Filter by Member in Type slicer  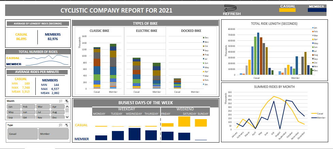53,134
